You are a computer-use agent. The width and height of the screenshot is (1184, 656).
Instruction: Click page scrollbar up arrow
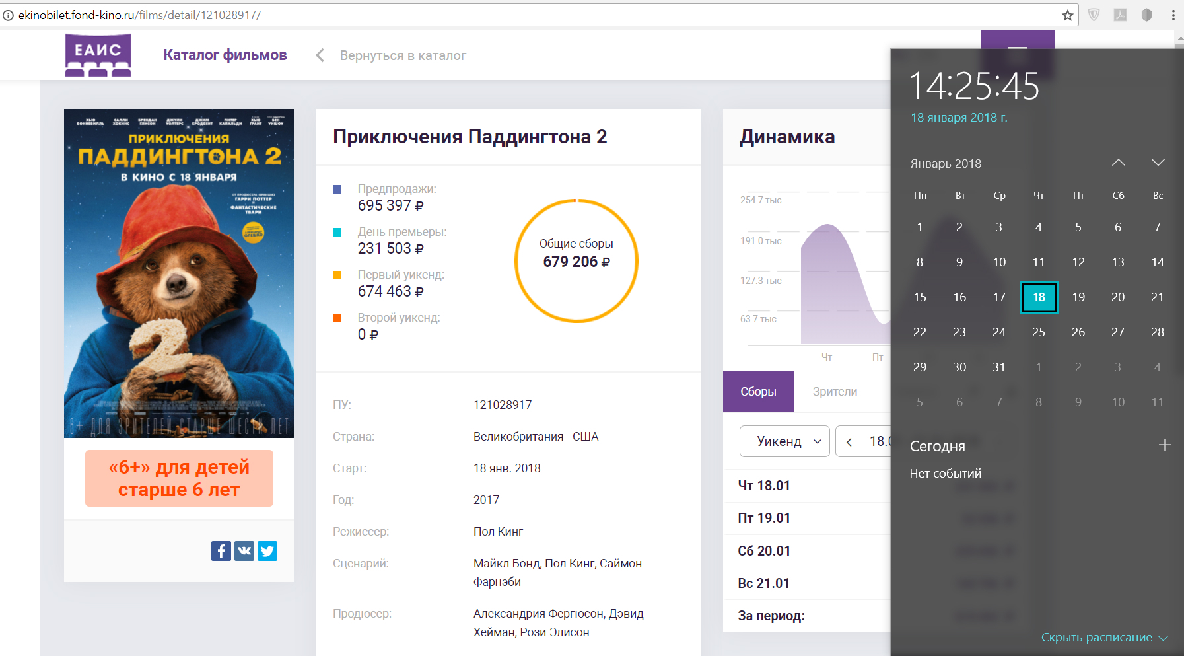point(1179,39)
